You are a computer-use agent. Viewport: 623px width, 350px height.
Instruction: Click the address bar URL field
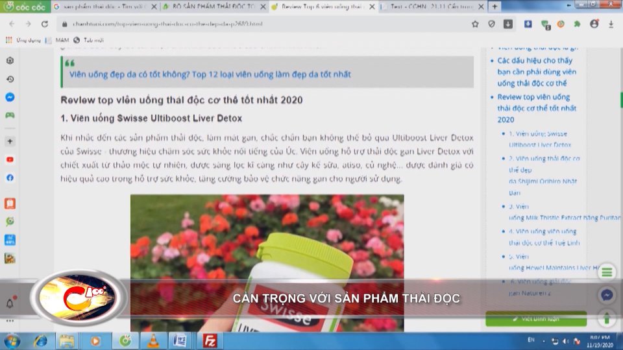coord(260,24)
